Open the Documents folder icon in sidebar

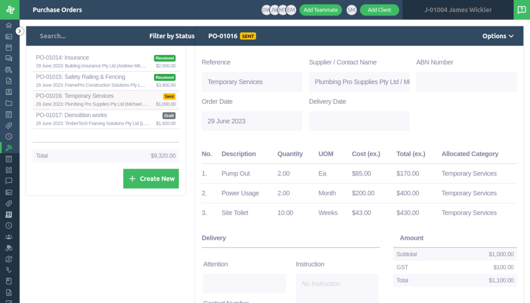click(x=9, y=103)
